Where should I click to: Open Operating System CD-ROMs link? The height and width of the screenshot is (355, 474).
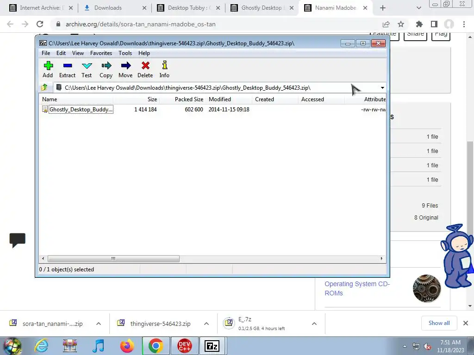(x=357, y=288)
